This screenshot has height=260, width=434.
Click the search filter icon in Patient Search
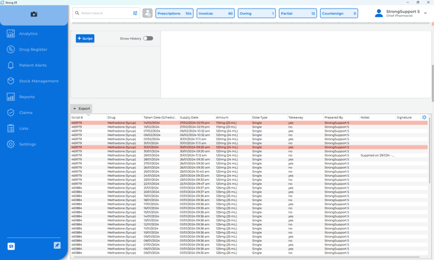[x=135, y=13]
